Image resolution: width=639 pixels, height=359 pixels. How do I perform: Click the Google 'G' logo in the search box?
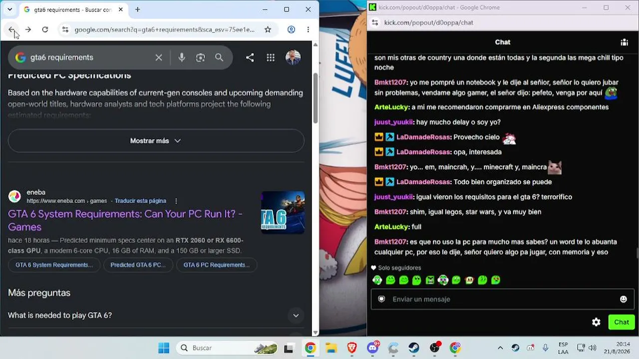(20, 57)
